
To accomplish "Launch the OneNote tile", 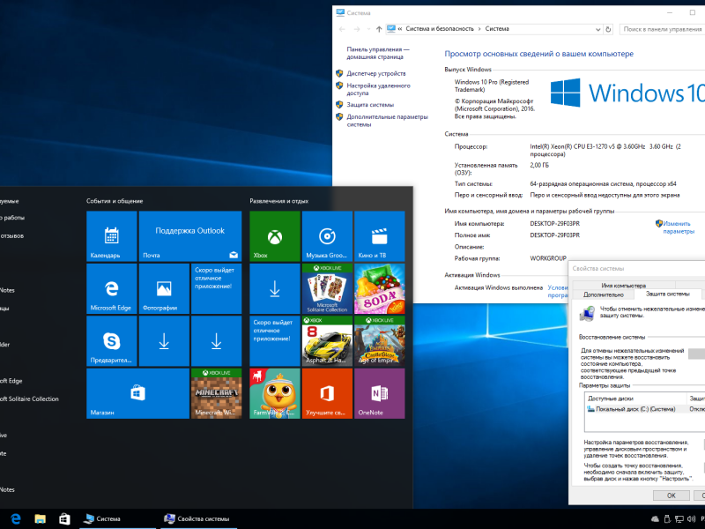I will tap(380, 393).
